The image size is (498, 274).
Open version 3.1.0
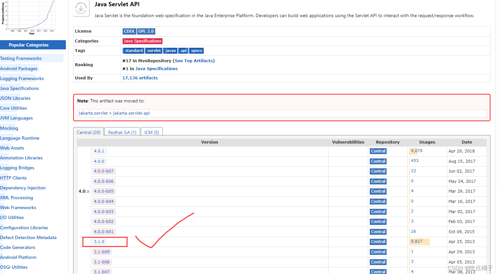click(99, 242)
